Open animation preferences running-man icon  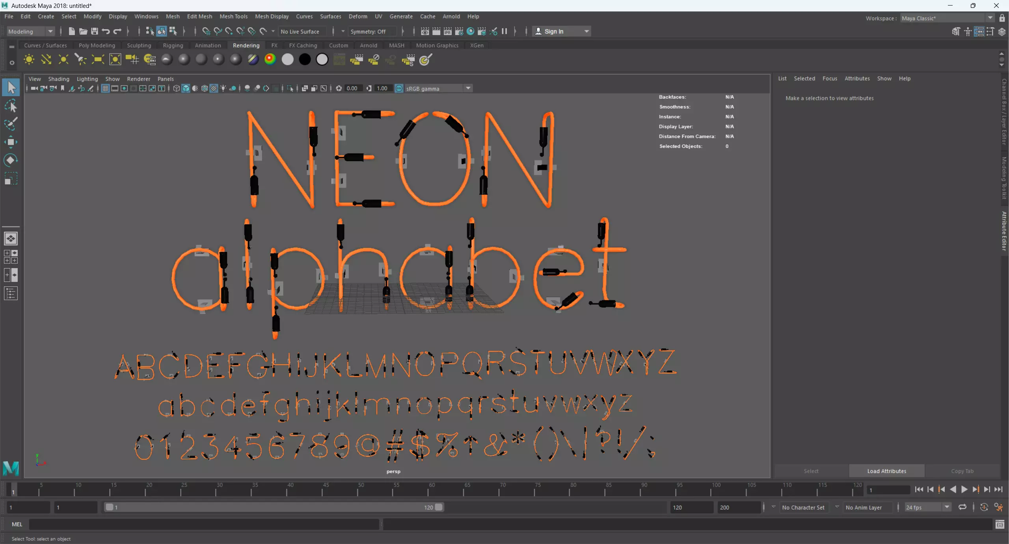pos(998,507)
